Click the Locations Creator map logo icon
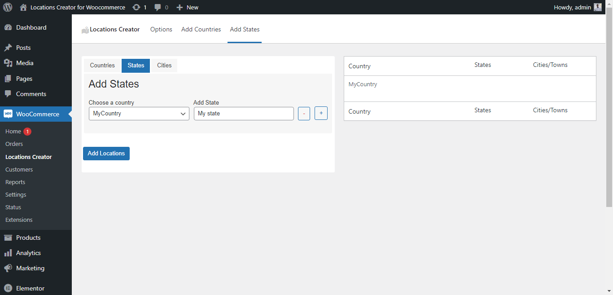The width and height of the screenshot is (613, 295). [x=85, y=30]
